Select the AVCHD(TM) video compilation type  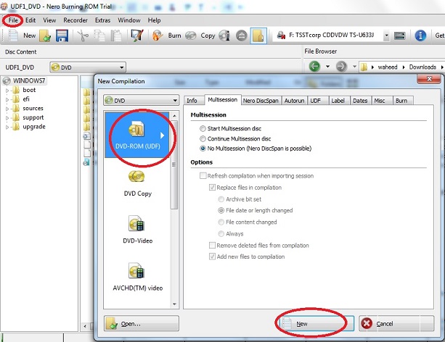click(x=138, y=277)
